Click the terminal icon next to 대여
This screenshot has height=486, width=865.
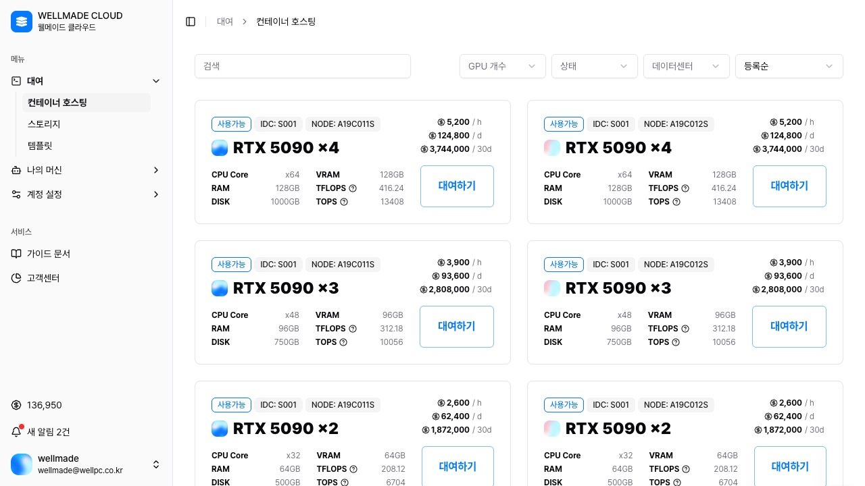click(16, 81)
